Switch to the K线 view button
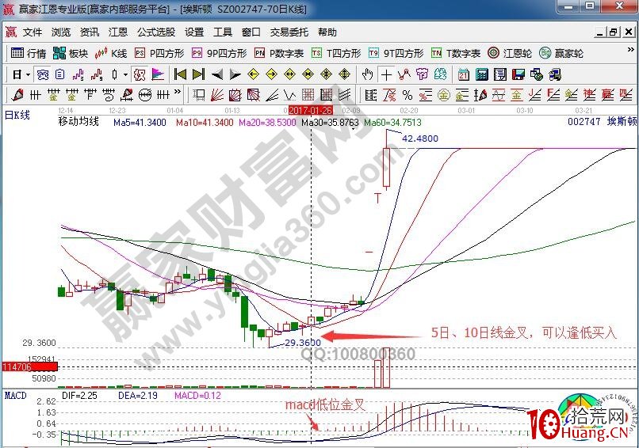Image resolution: width=639 pixels, height=448 pixels. click(x=111, y=53)
